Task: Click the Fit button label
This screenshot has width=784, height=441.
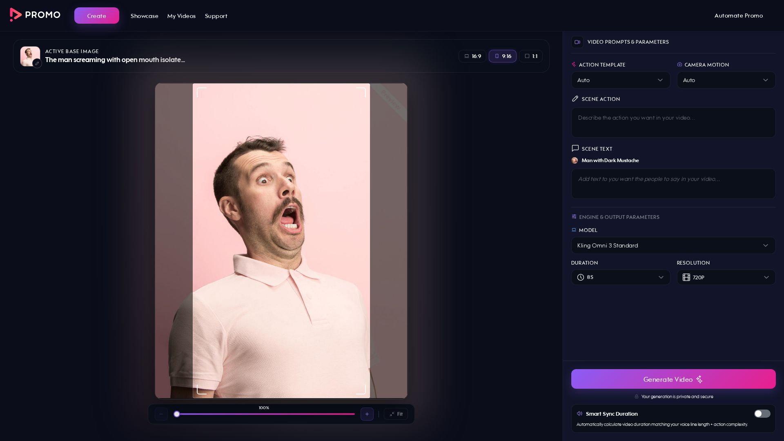Action: (x=400, y=414)
